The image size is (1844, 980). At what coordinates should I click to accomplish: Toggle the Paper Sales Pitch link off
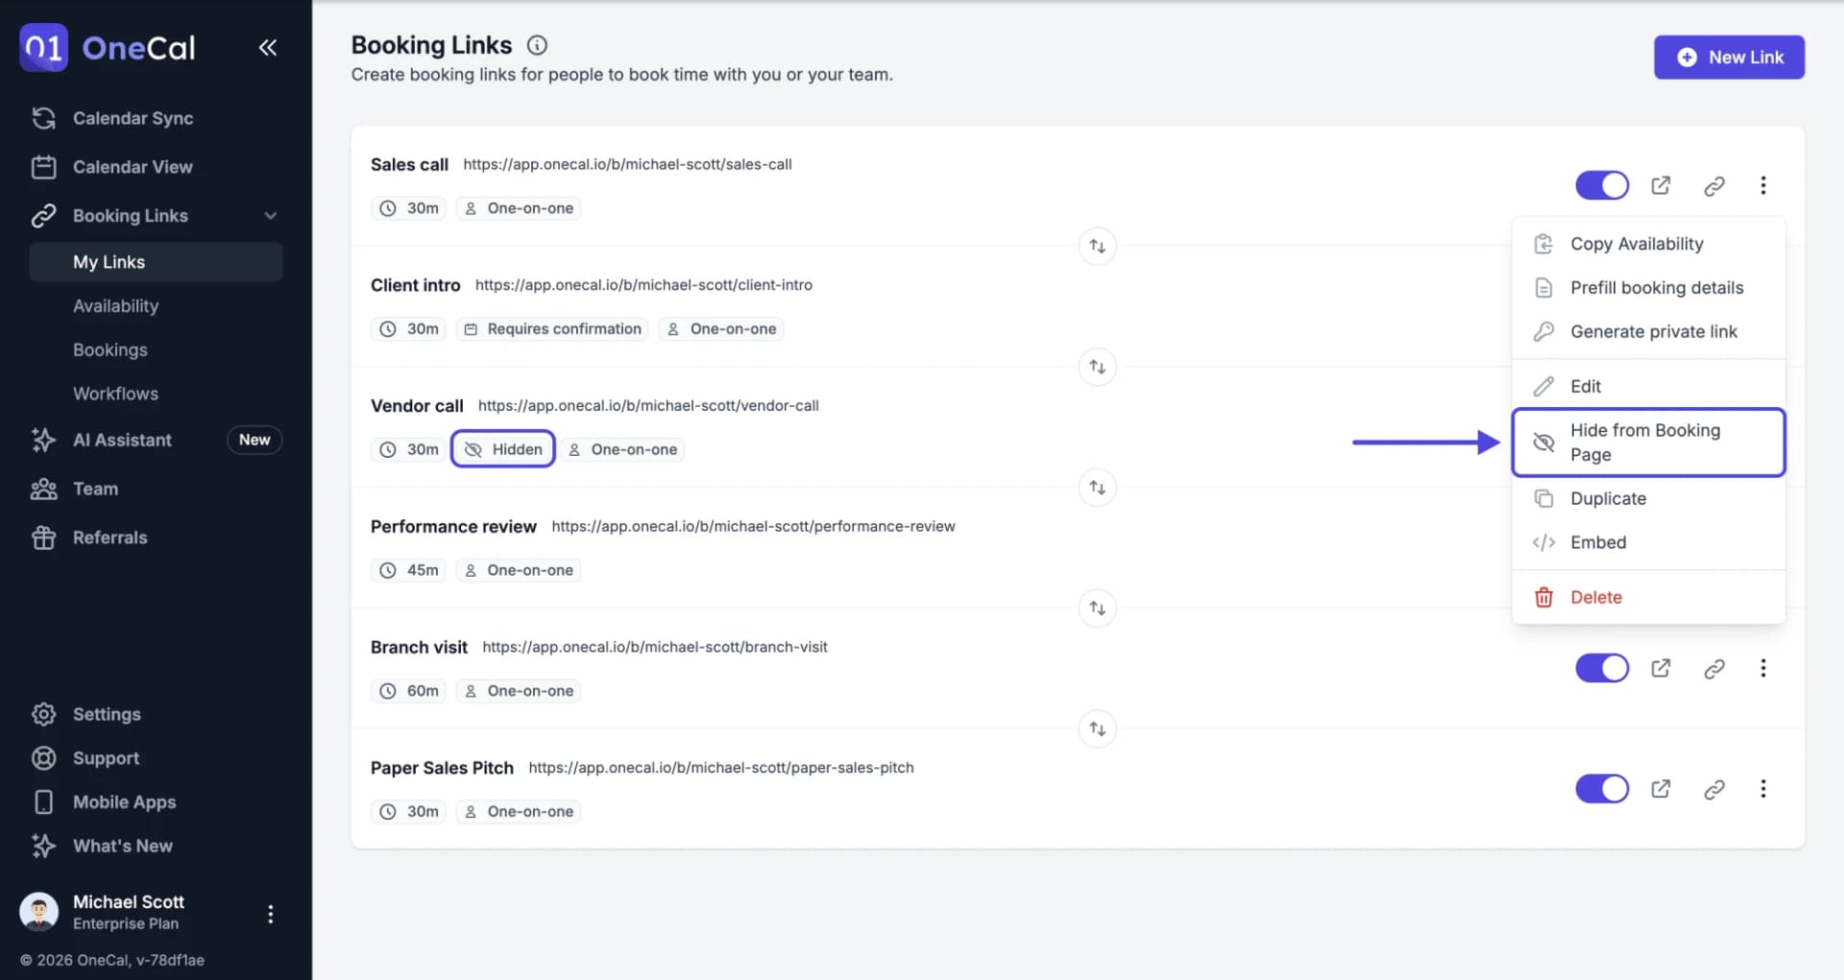click(1602, 789)
